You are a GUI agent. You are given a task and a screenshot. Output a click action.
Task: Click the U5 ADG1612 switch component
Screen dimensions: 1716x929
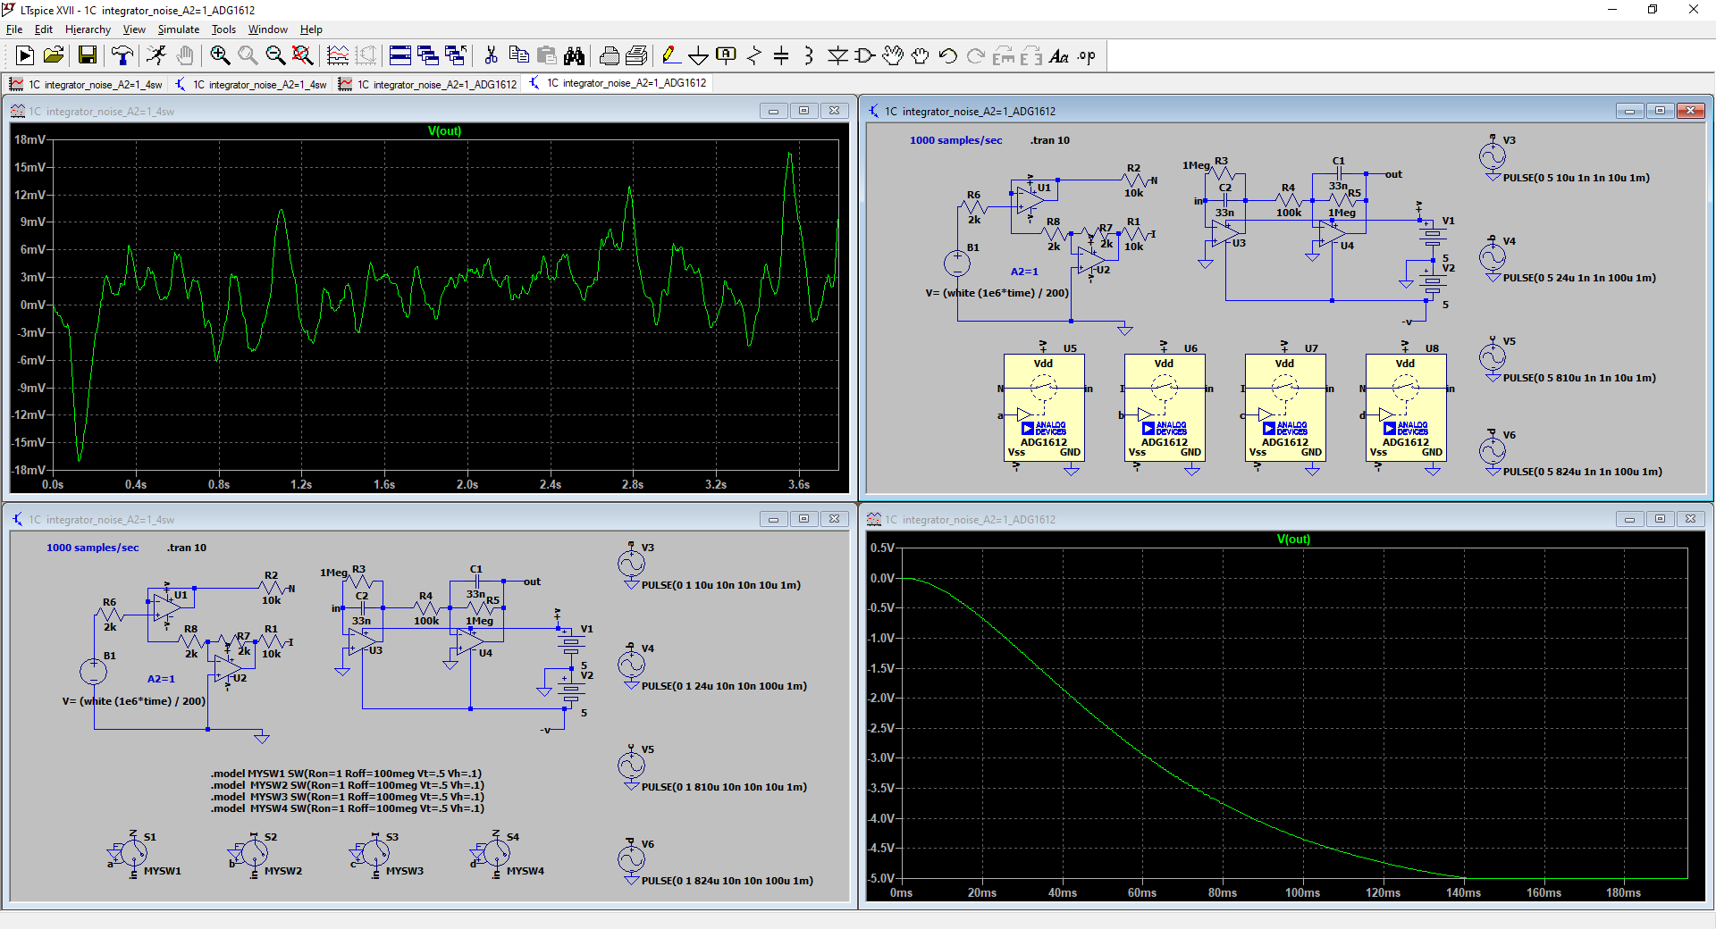pyautogui.click(x=1044, y=406)
